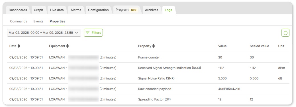Go to the Configuration tab
This screenshot has height=107, width=296.
98,10
